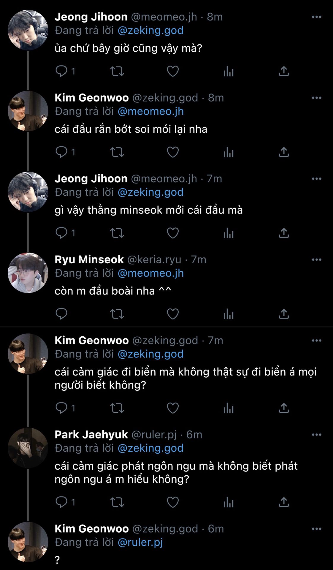Open Ryu Minseok's profile avatar

pyautogui.click(x=28, y=273)
